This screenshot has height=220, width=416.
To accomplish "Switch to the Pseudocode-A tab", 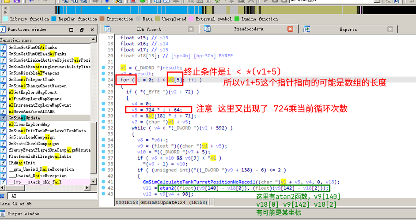I will 249,29.
